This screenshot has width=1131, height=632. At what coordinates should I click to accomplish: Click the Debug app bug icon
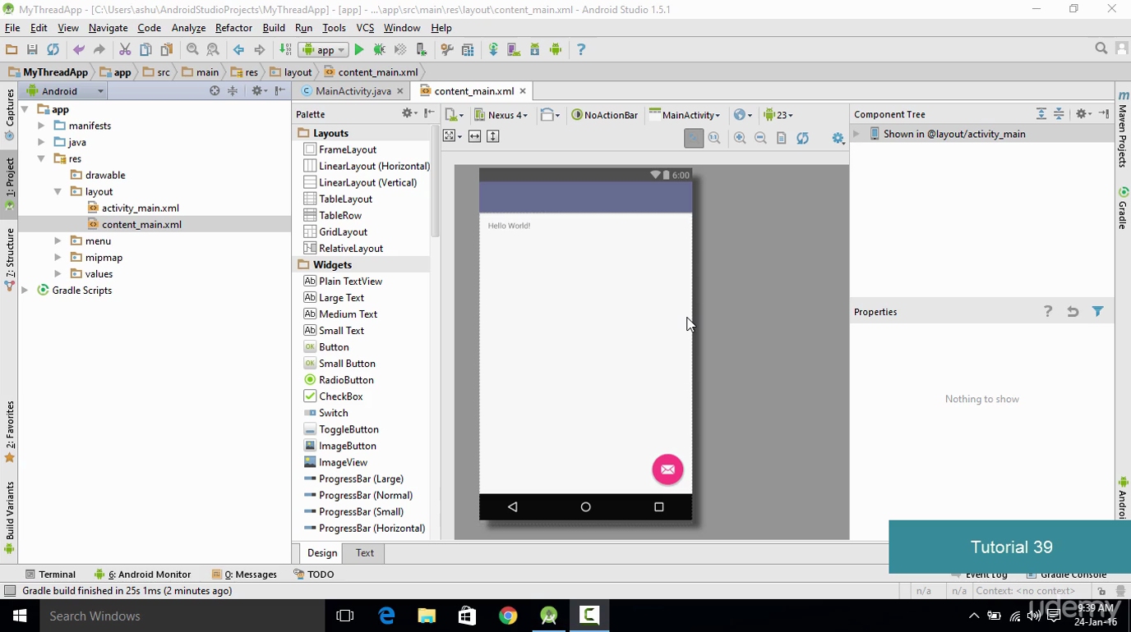coord(380,50)
